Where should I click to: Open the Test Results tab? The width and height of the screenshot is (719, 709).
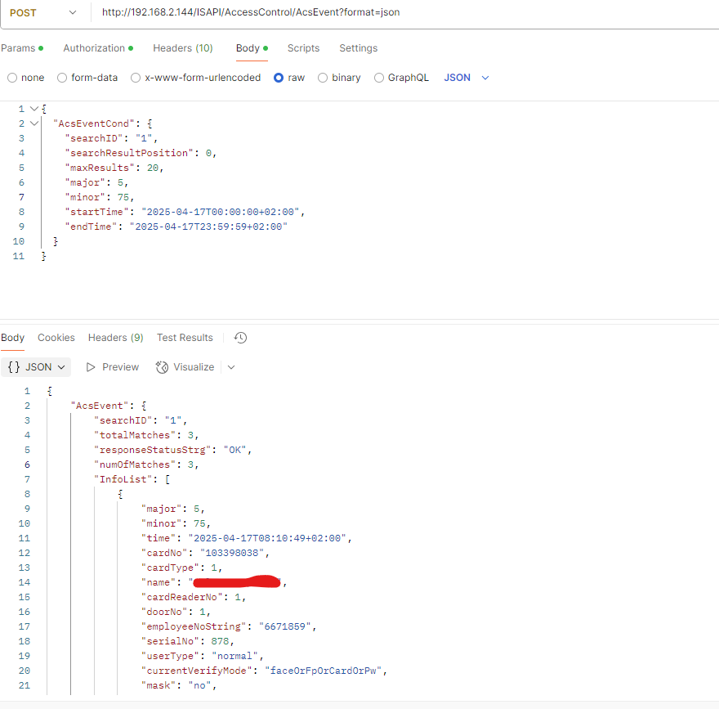pos(185,337)
